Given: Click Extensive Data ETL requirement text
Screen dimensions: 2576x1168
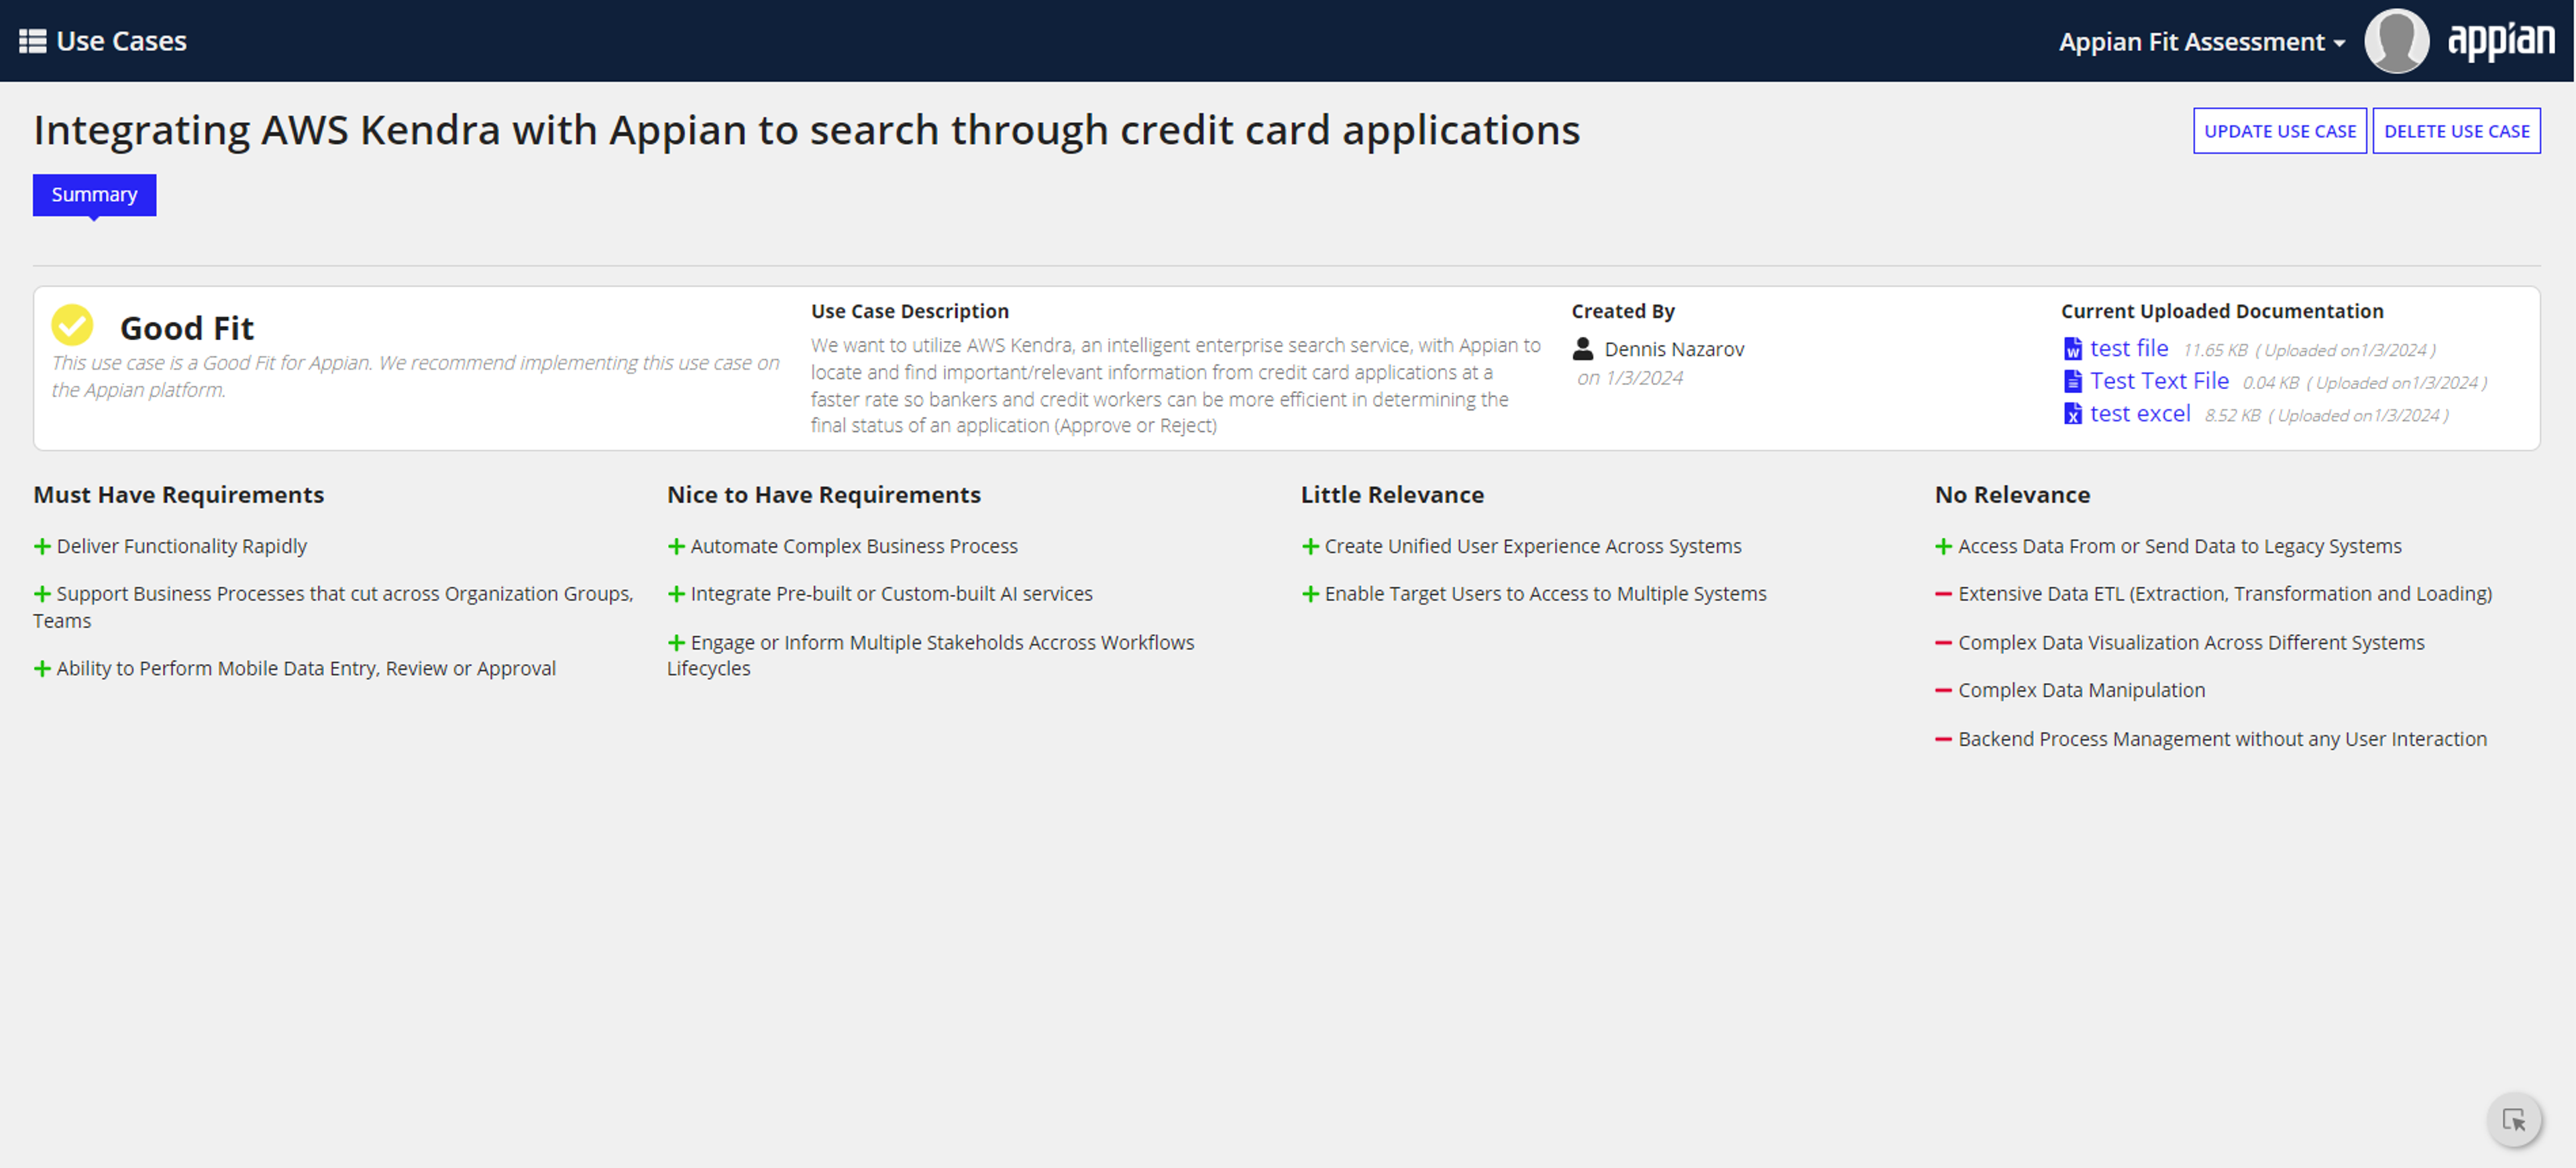Looking at the screenshot, I should pos(2224,594).
